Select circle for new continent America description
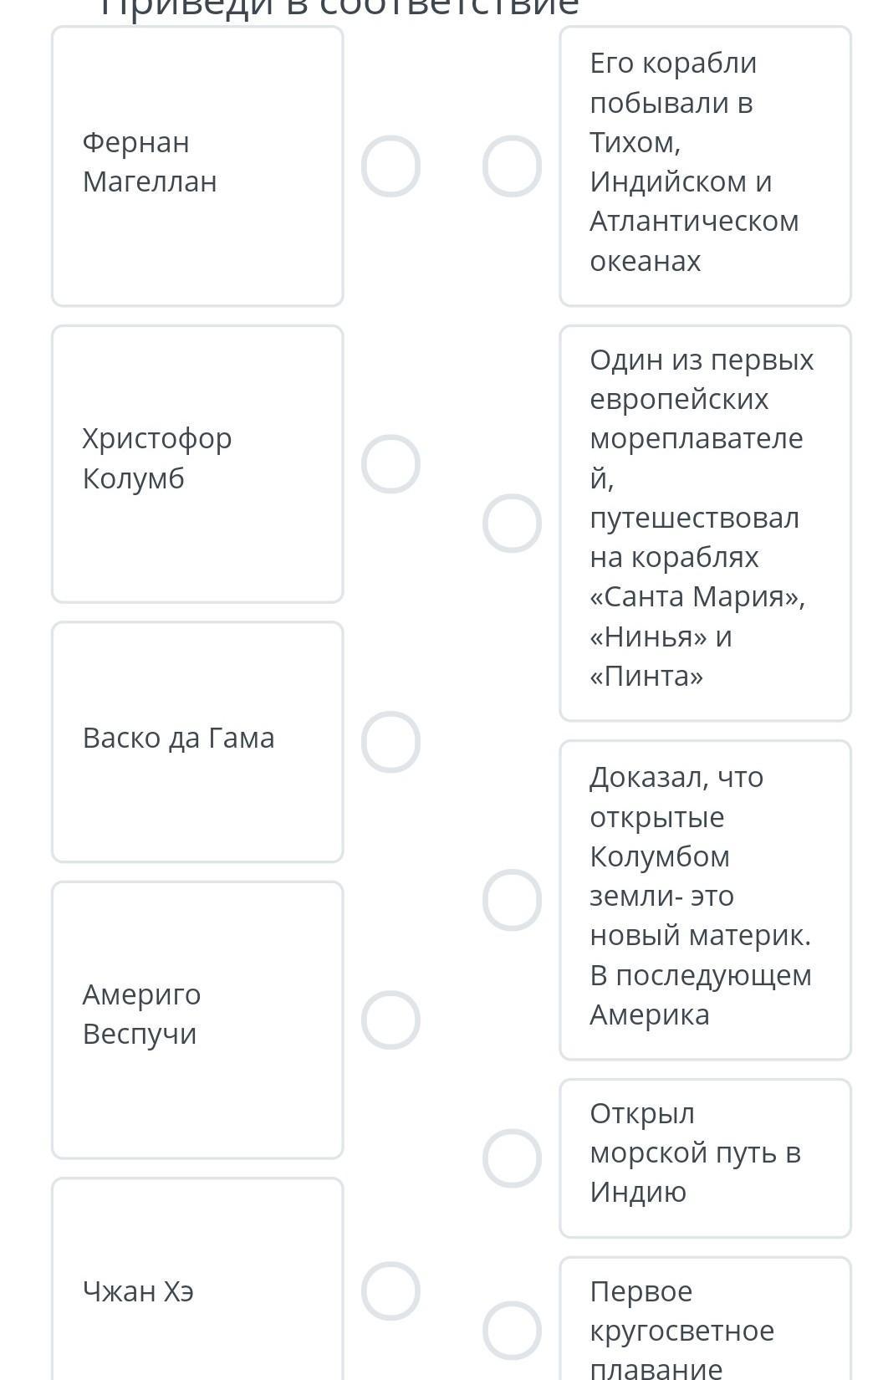 tap(512, 899)
